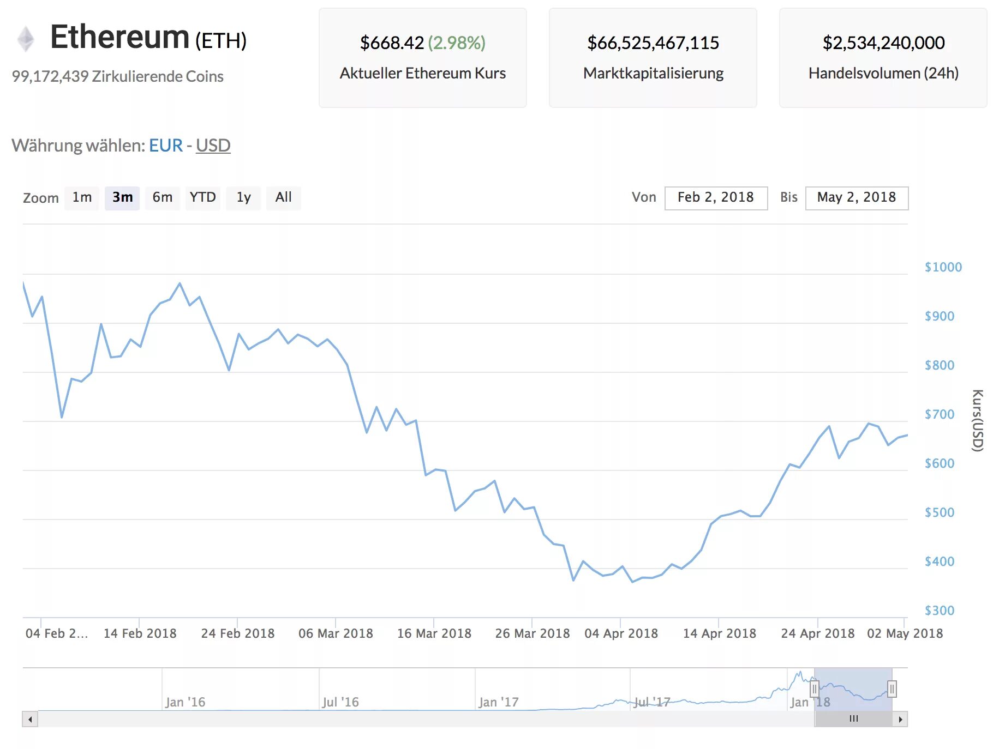Click the 14 Feb 2018 axis date
The height and width of the screenshot is (749, 993).
[140, 633]
